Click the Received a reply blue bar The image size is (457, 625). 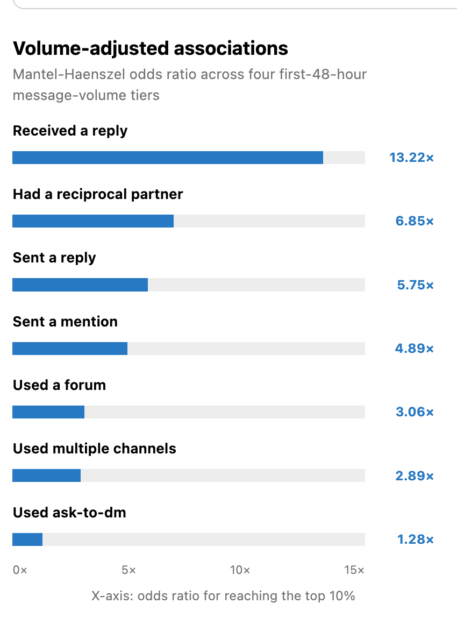click(168, 158)
